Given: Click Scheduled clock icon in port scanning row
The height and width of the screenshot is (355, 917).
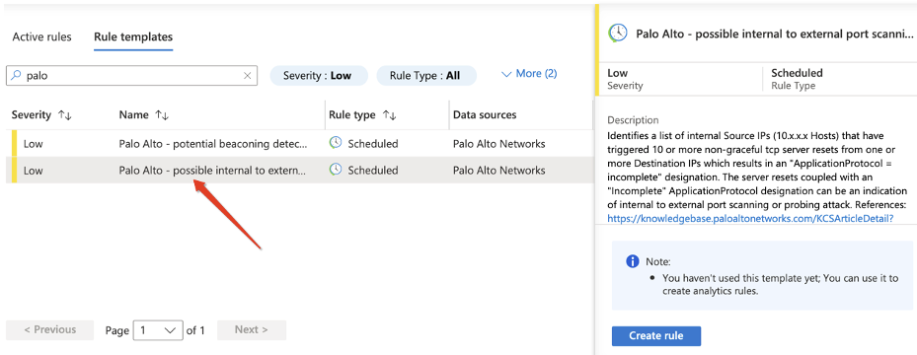Looking at the screenshot, I should coord(335,170).
